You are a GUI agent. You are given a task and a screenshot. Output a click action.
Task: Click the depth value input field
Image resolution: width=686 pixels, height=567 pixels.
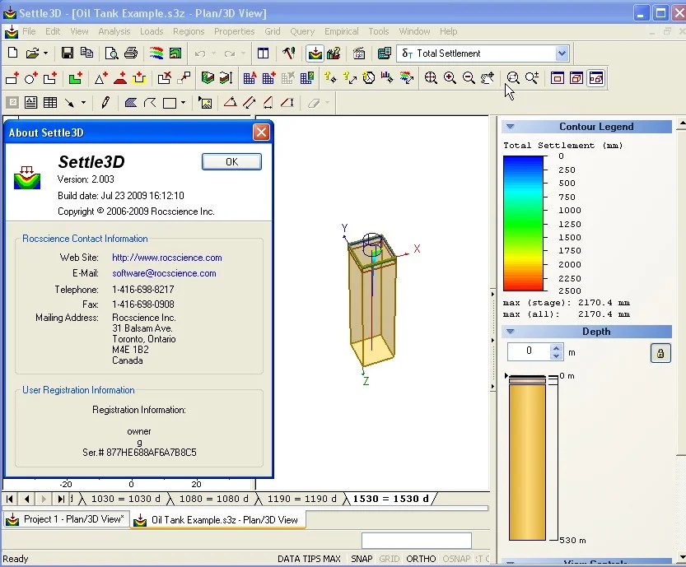[529, 351]
